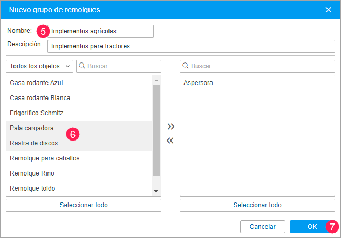Viewport: 341px width, 238px height.
Task: Open the Todos los objetos dropdown
Action: tap(40, 66)
